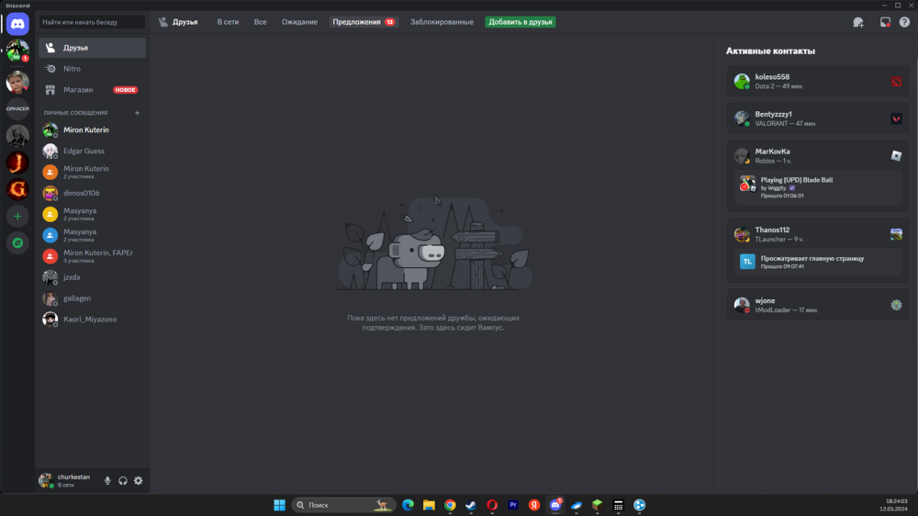This screenshot has width=918, height=516.
Task: Add a server with the plus icon
Action: tap(17, 216)
